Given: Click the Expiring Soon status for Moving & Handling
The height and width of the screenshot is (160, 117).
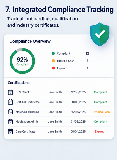Looking at the screenshot, I should [101, 112].
